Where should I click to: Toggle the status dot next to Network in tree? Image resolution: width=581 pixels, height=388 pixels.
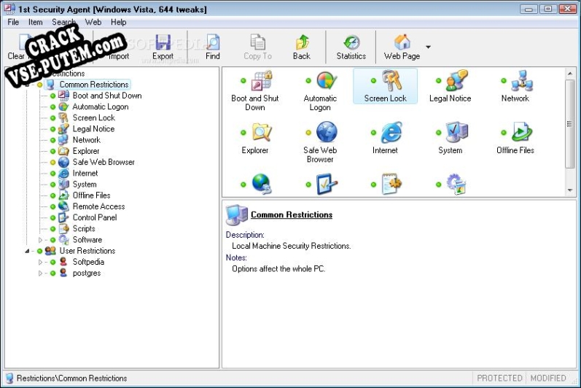52,140
